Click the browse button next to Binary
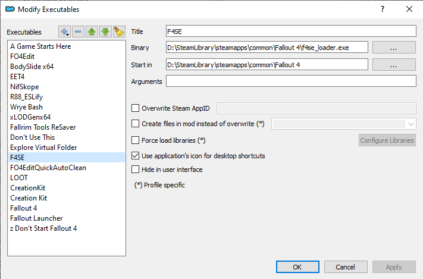Screen dimensions: 423x279 point(394,48)
